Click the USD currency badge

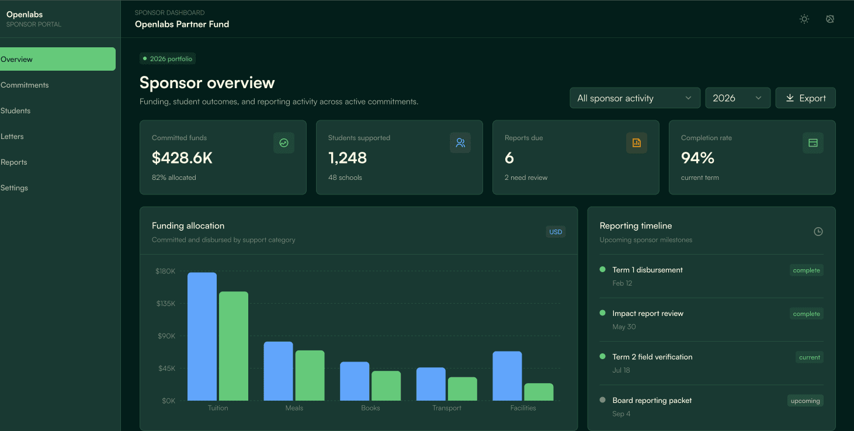click(556, 232)
